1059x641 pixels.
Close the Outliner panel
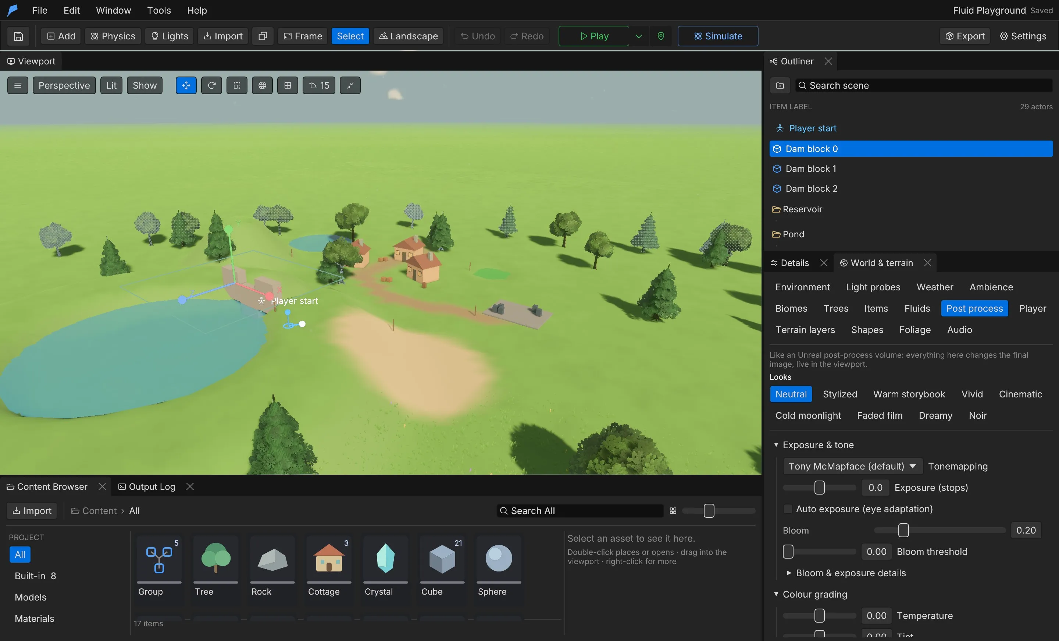click(829, 61)
